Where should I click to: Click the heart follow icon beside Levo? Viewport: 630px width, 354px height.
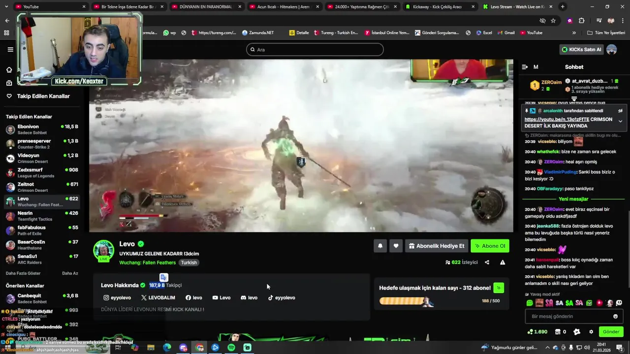pos(396,246)
